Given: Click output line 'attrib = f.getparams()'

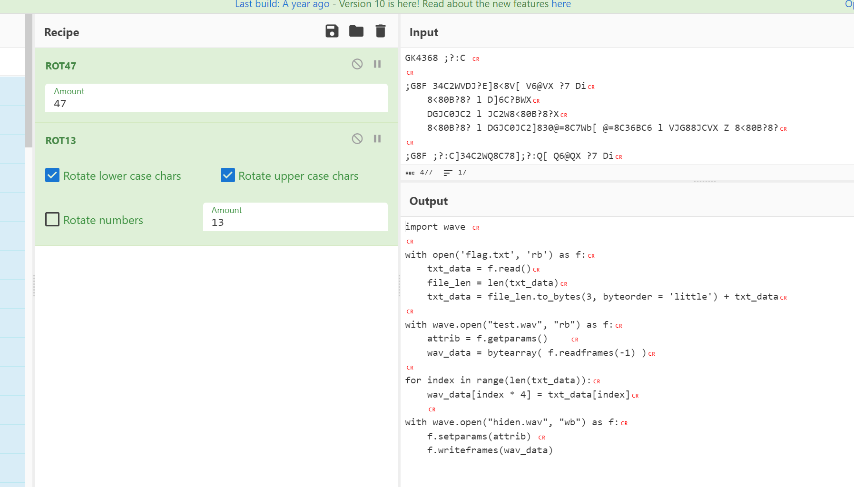Looking at the screenshot, I should coord(487,339).
